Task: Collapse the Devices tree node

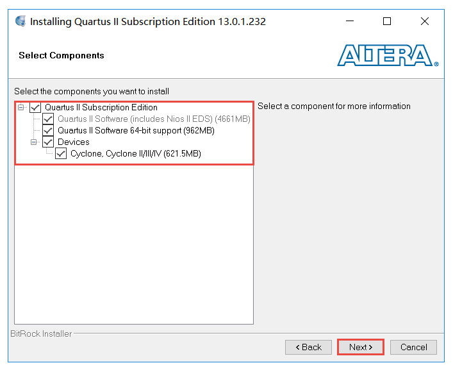Action: [34, 142]
